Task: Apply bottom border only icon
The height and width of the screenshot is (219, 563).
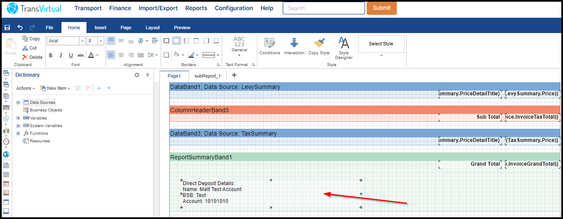Action: 216,41
